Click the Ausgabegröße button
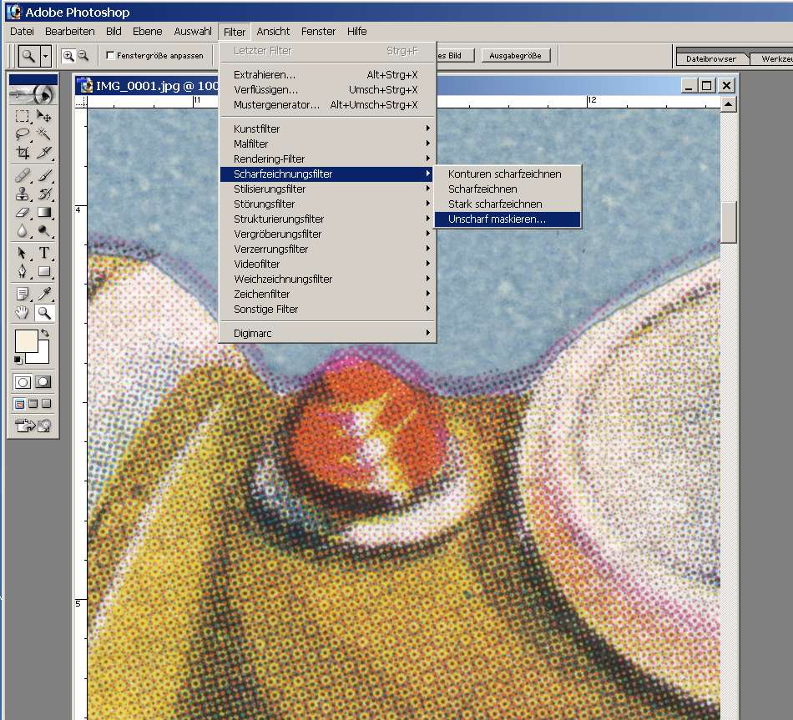Screen dimensions: 793x720 (x=515, y=56)
